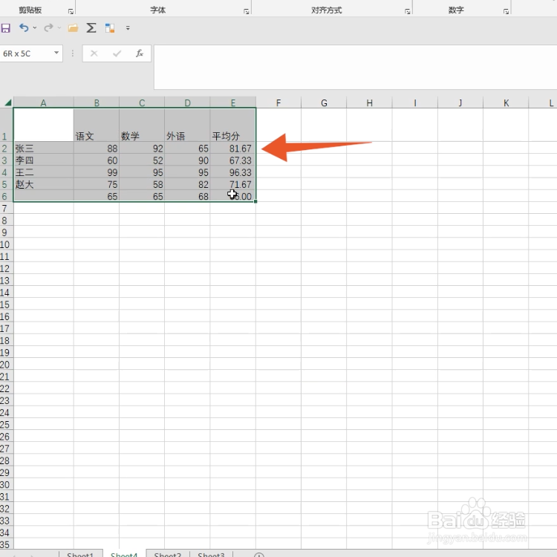
Task: Select column F header
Action: [278, 102]
